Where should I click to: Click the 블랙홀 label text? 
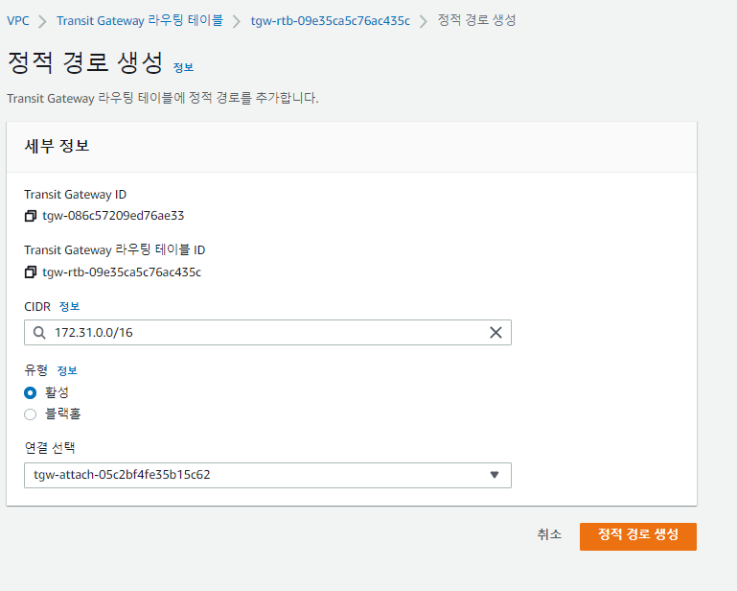click(62, 414)
